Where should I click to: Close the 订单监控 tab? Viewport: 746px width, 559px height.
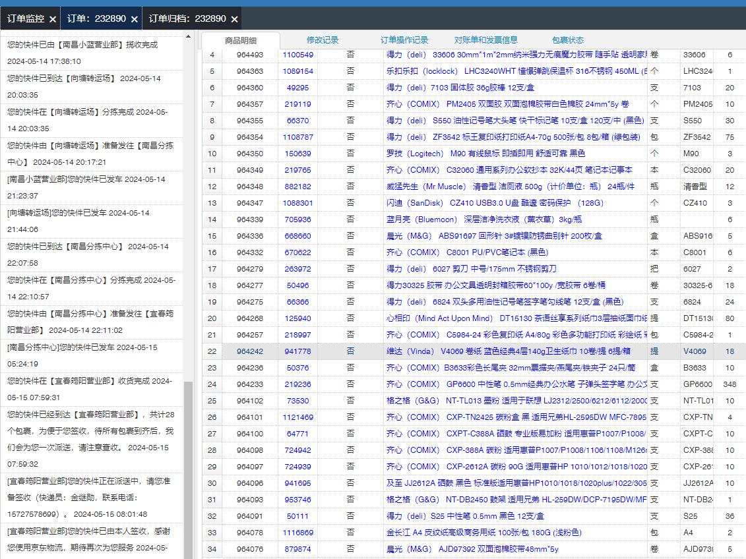click(x=53, y=19)
